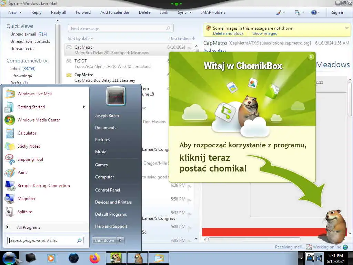Open Control Panel
The image size is (353, 265).
(x=108, y=190)
